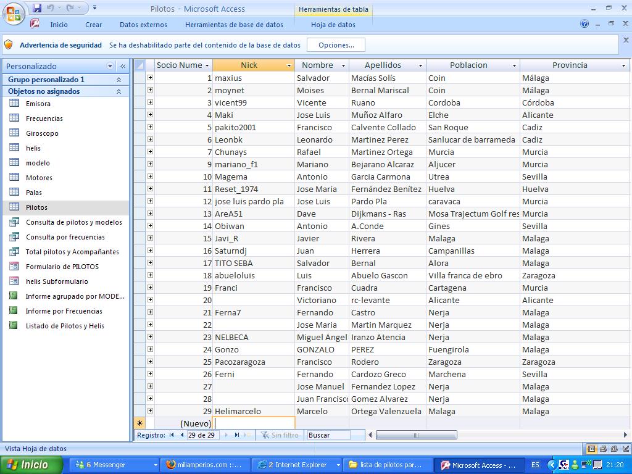Click the horizontal scrollbar thumb
This screenshot has height=474, width=632.
click(416, 435)
